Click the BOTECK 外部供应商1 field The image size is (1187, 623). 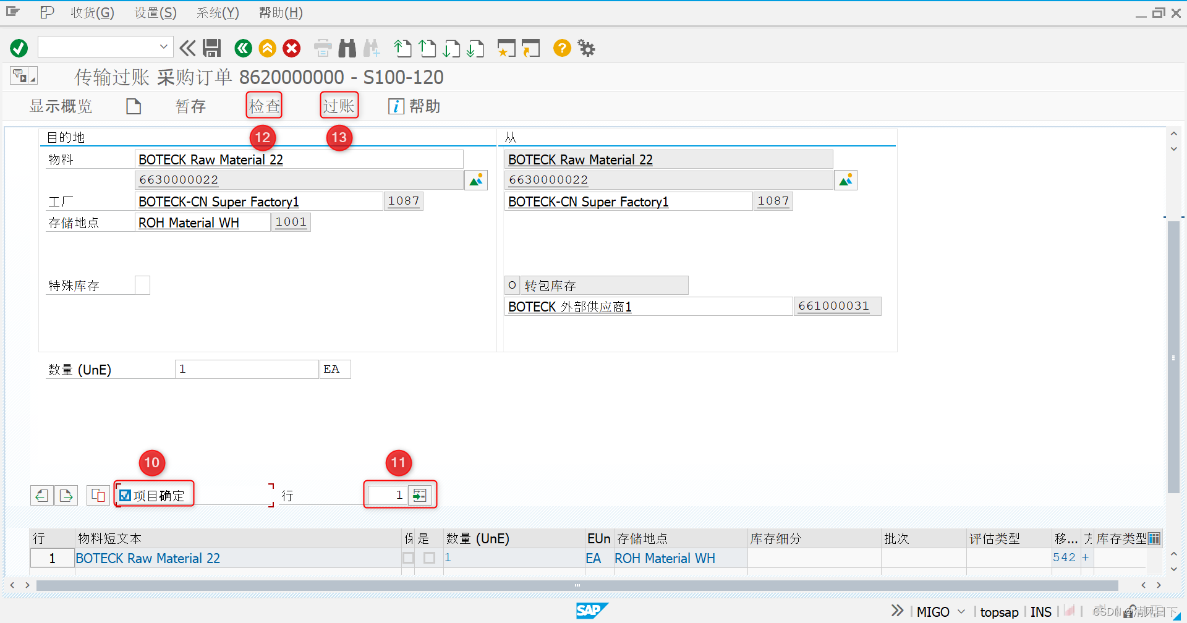click(649, 307)
